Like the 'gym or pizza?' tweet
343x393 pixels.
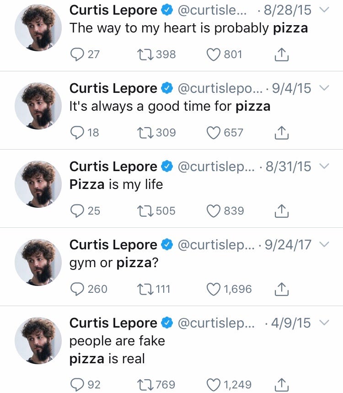tap(214, 289)
